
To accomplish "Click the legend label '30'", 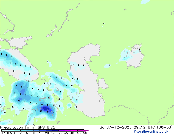I will click(60, 133).
